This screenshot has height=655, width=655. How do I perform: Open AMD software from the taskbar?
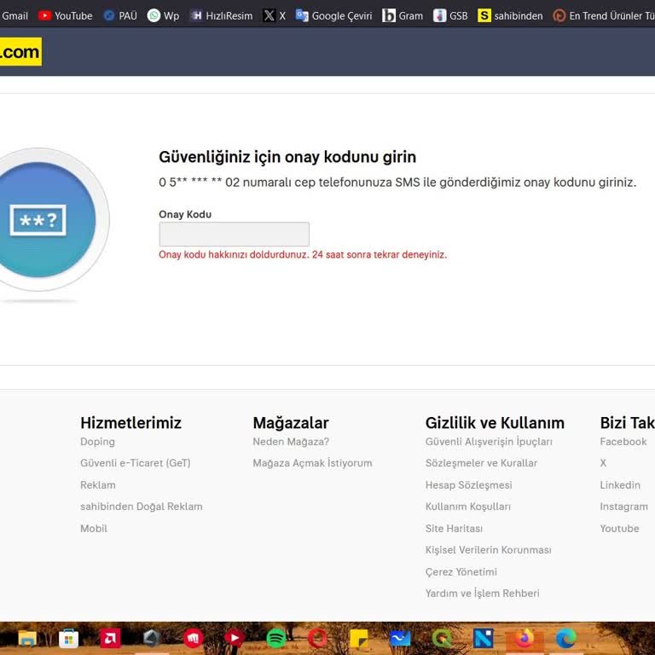point(110,638)
